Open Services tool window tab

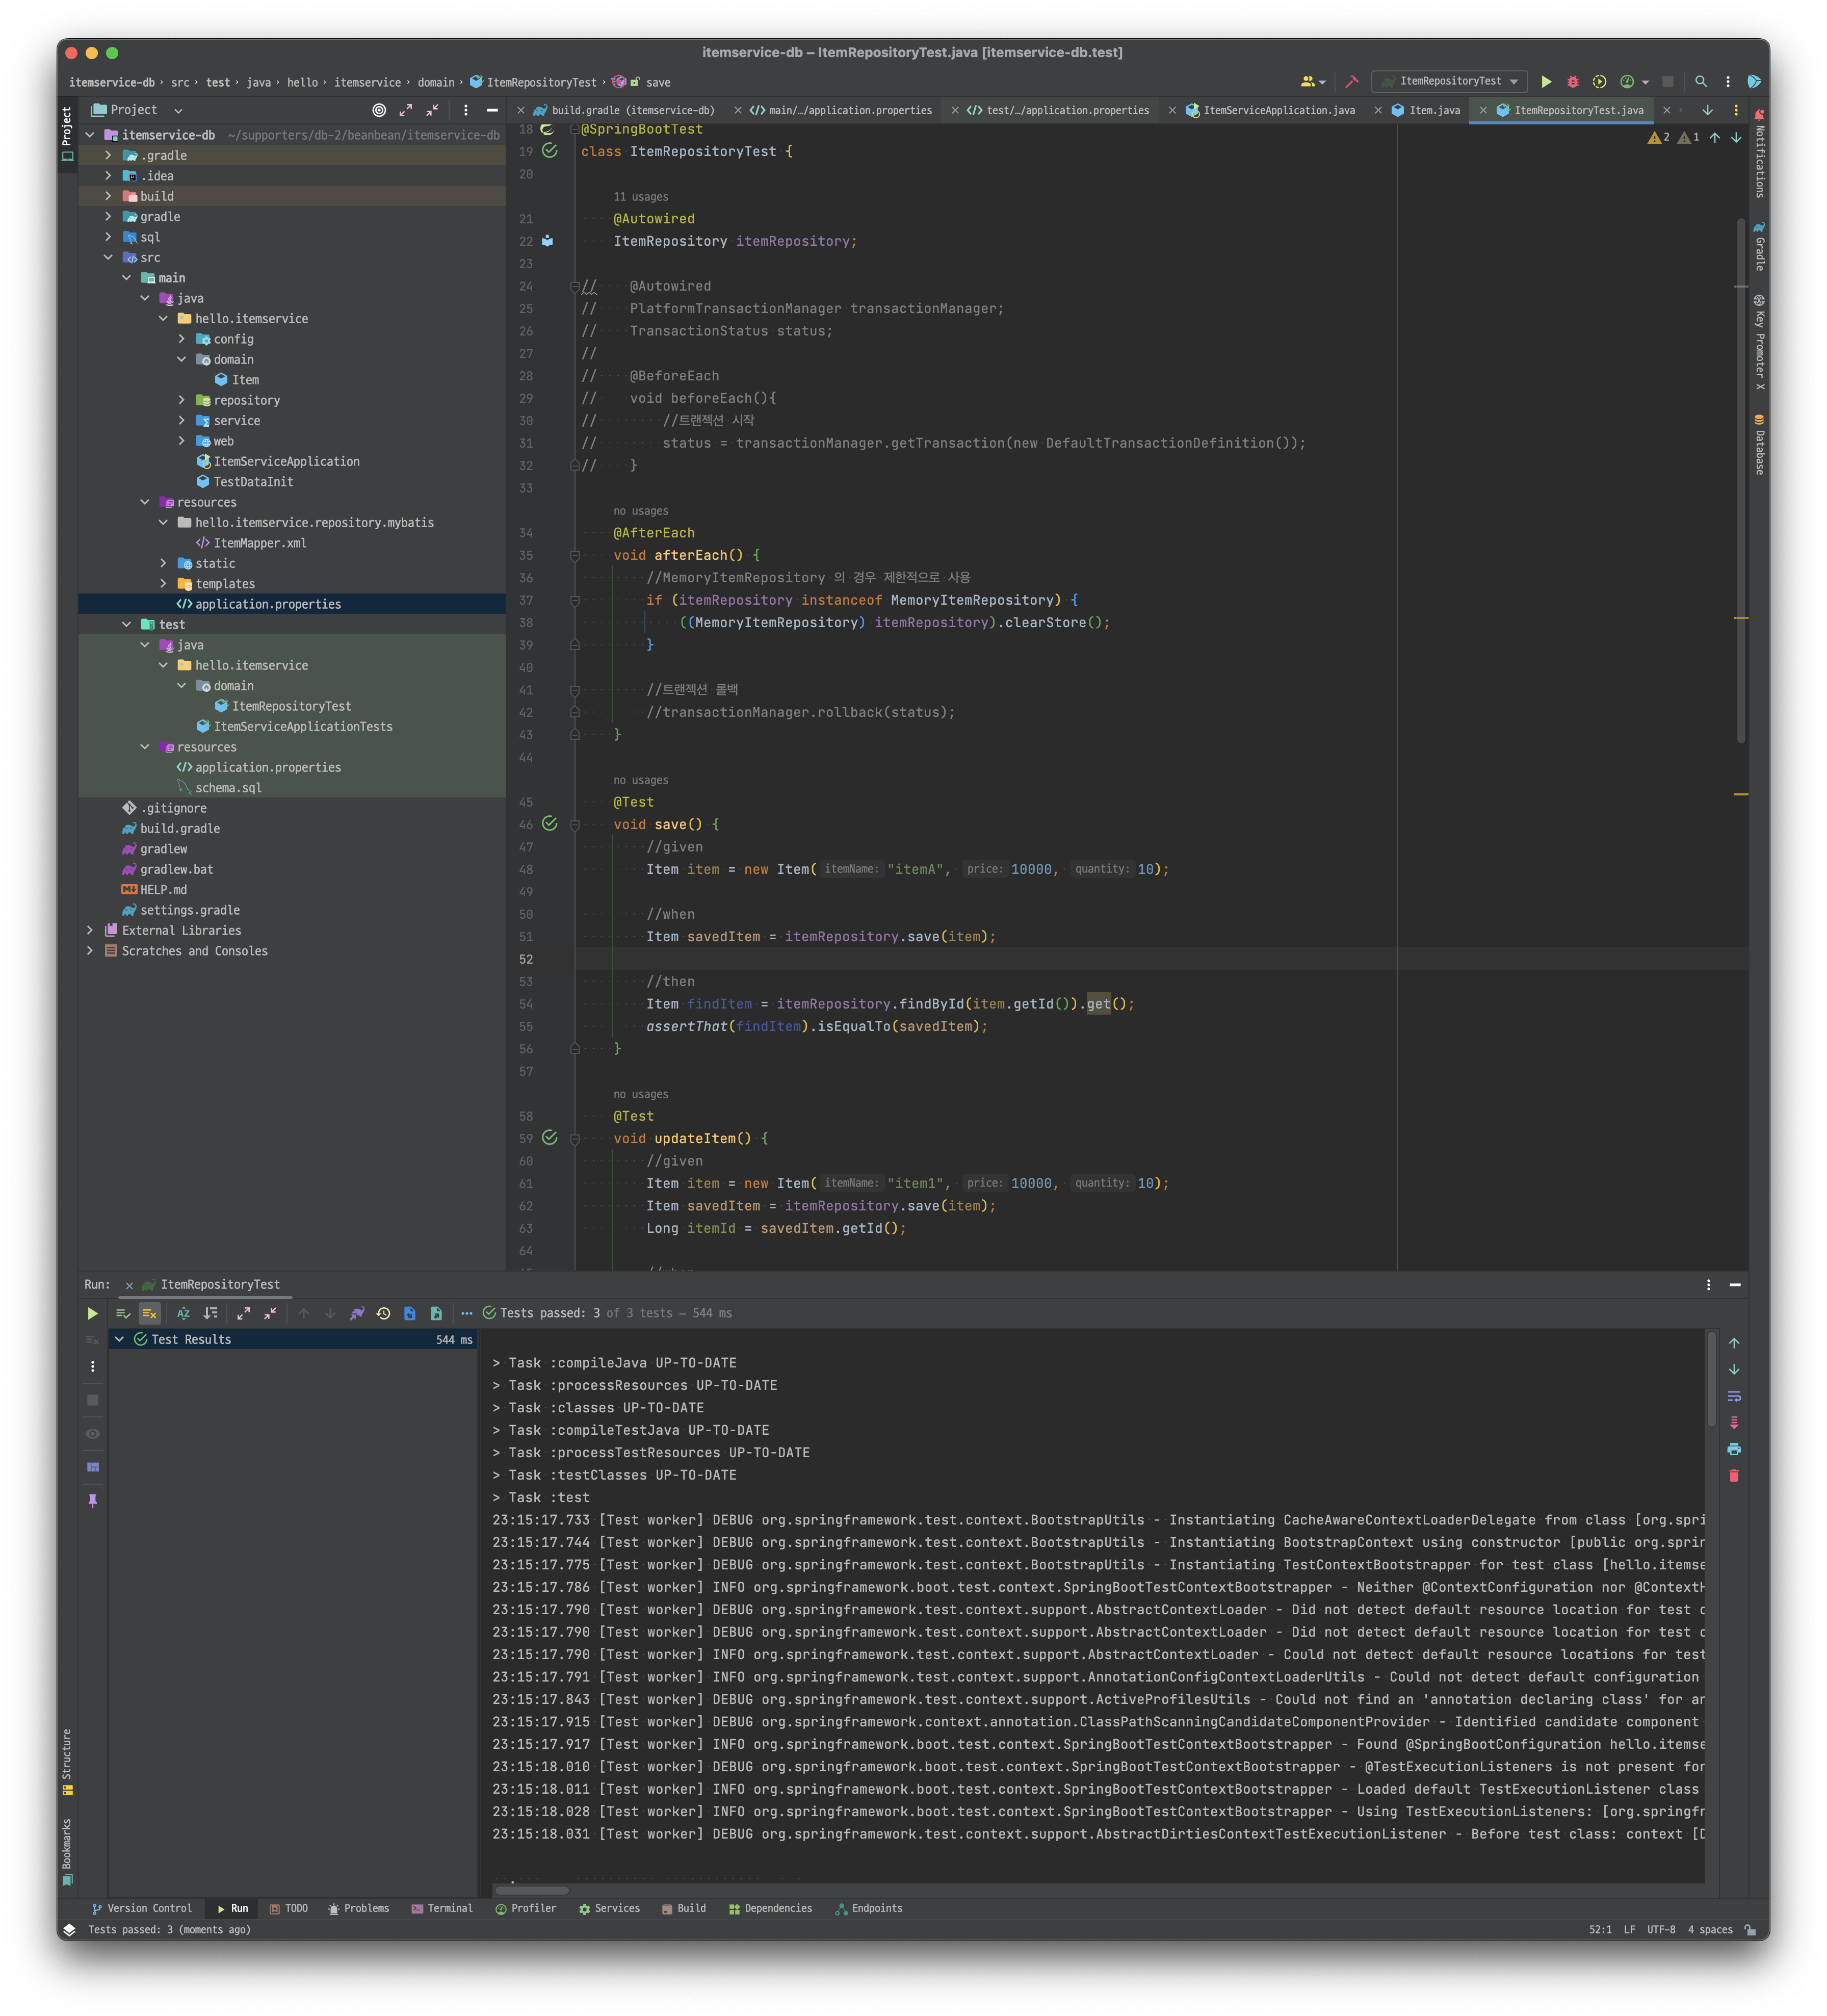608,1908
